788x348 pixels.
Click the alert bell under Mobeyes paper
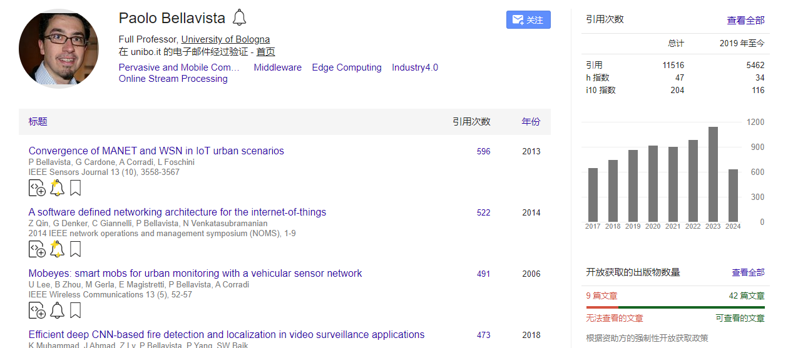[57, 311]
